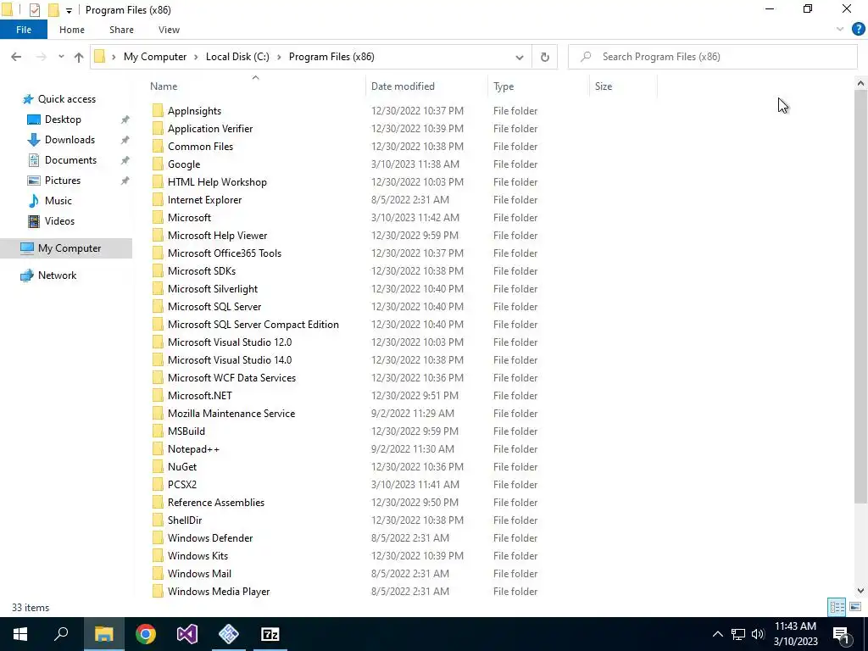Click the Help question mark icon

(858, 30)
